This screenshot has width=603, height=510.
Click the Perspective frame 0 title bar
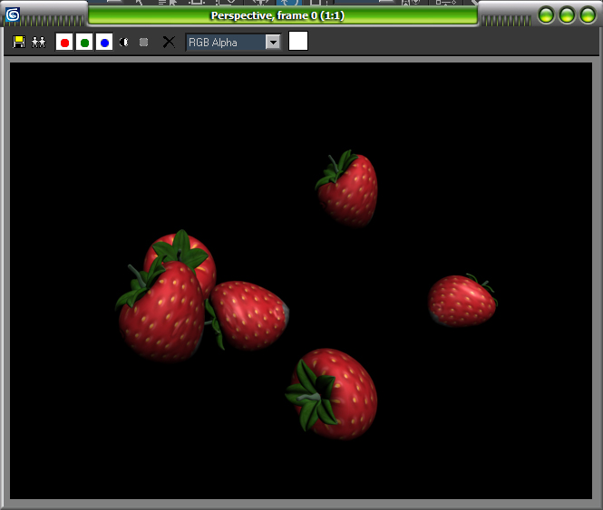283,15
